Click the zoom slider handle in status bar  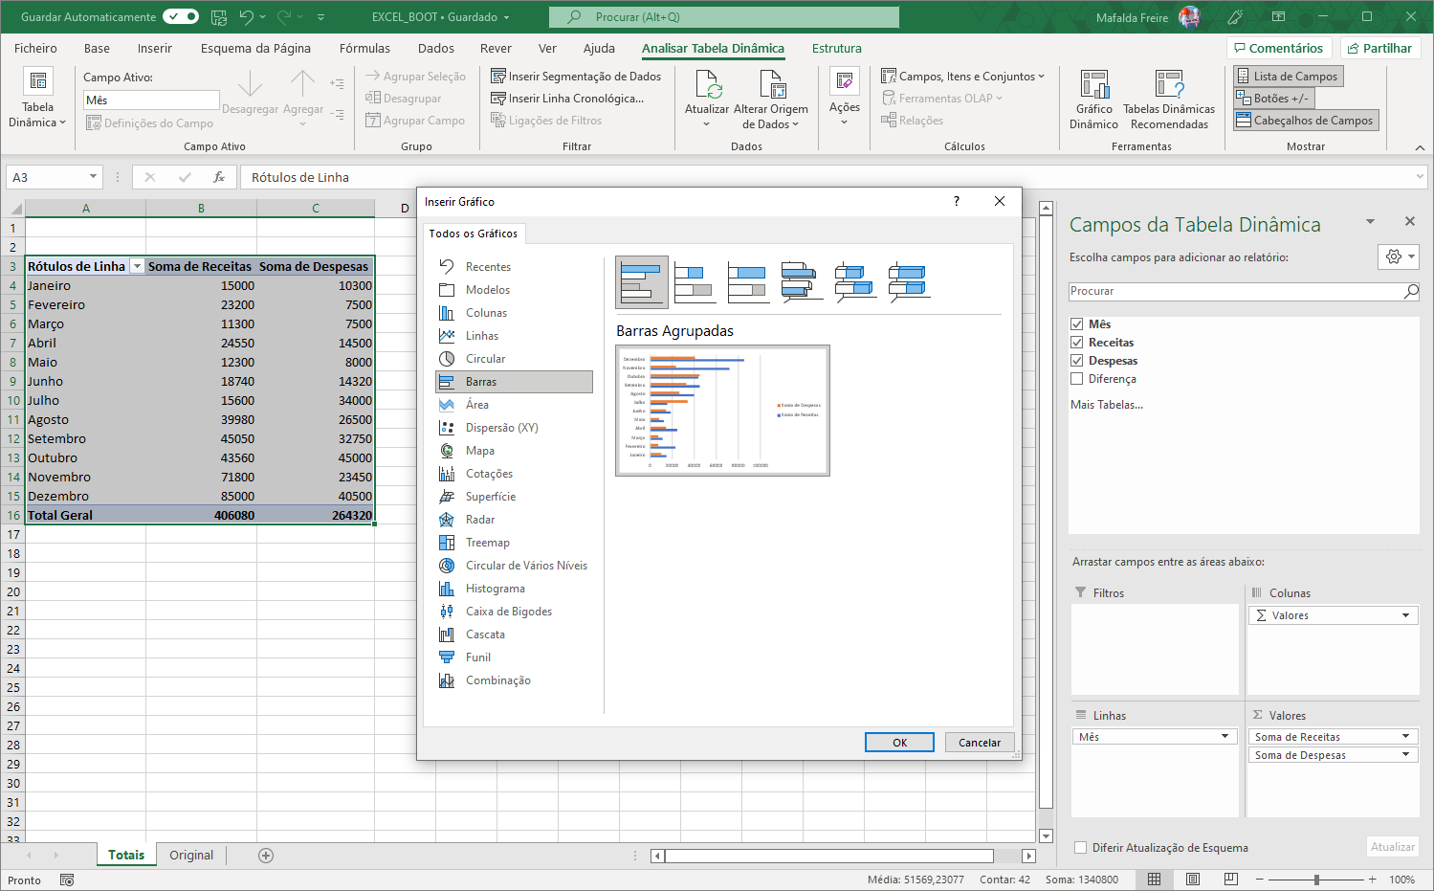[1316, 880]
